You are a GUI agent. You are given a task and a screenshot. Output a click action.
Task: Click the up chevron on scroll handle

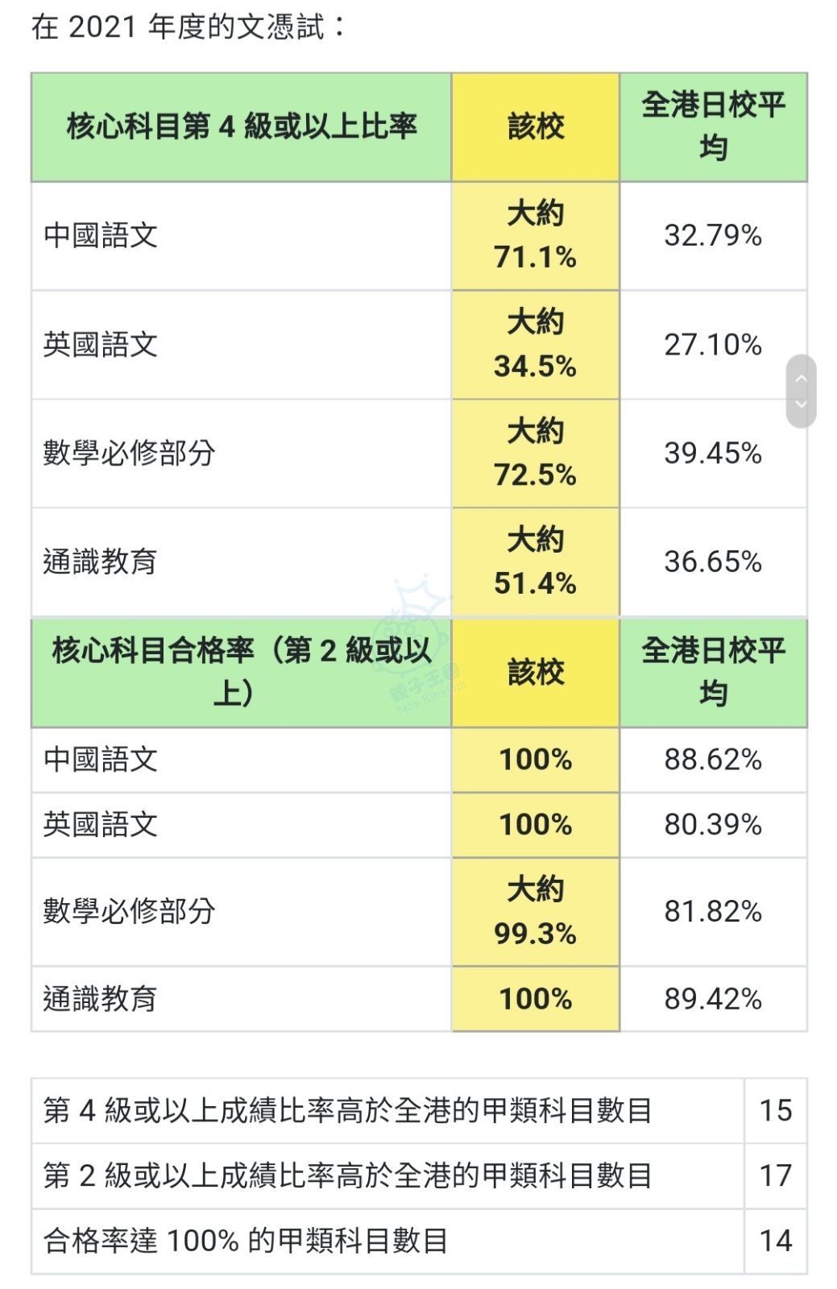point(801,378)
